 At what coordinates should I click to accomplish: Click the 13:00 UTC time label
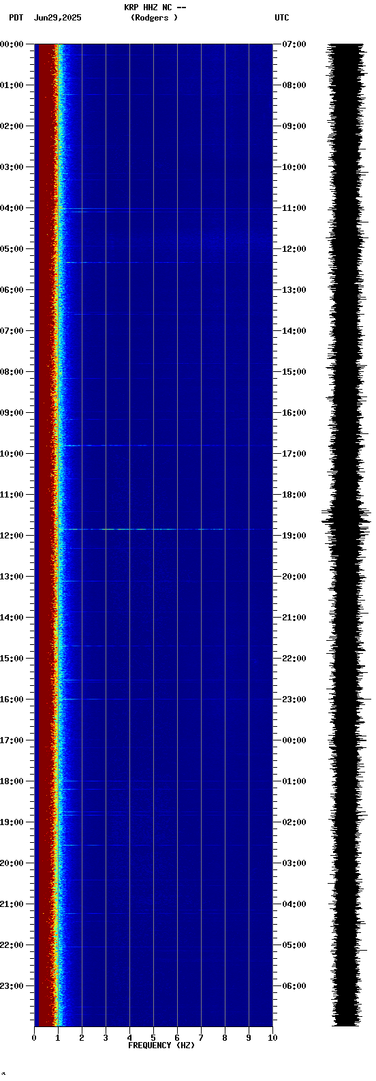click(x=294, y=290)
